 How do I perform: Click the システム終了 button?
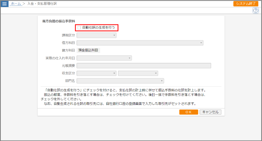click(x=246, y=3)
